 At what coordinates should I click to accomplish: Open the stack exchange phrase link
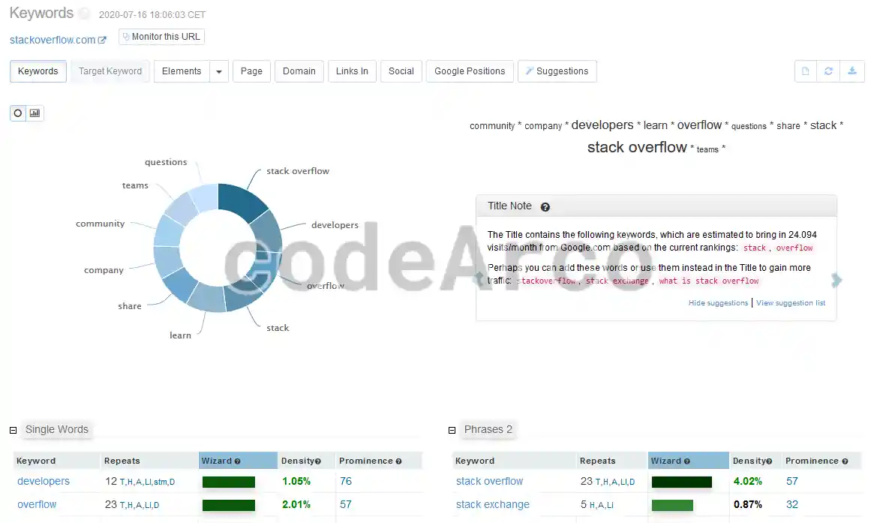(493, 504)
